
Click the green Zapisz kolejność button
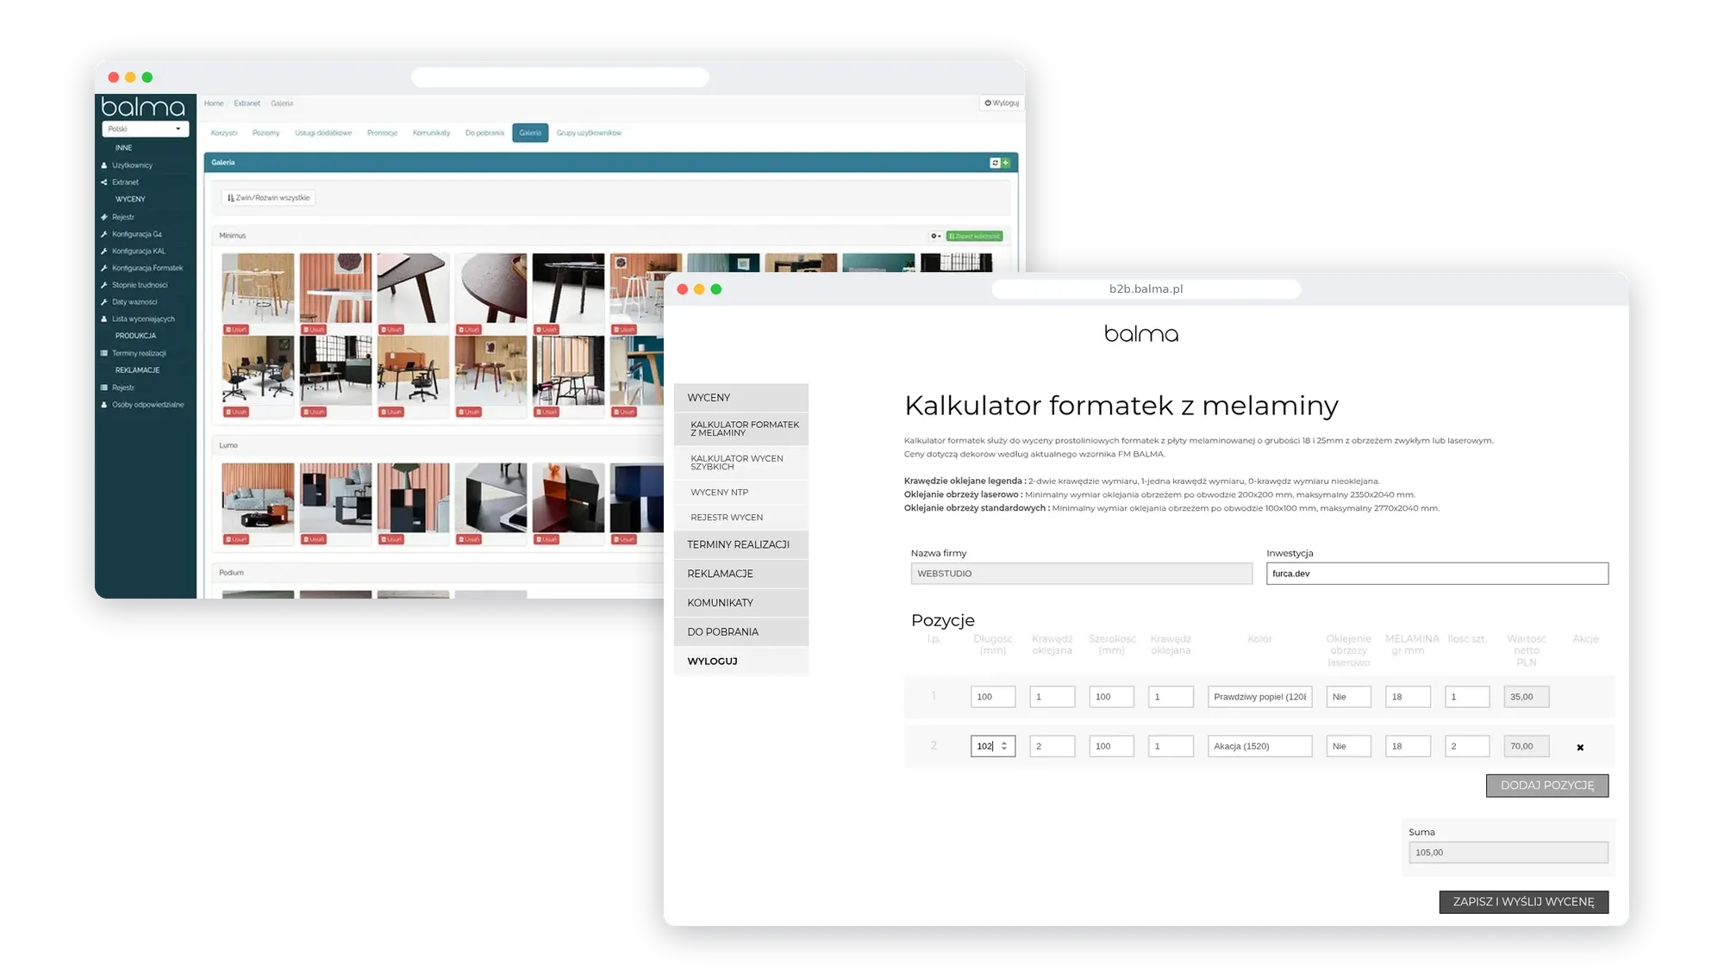tap(975, 236)
